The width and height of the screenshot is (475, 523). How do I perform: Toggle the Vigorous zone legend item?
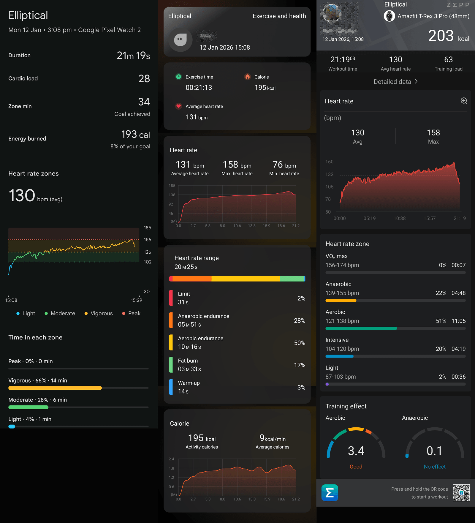99,313
